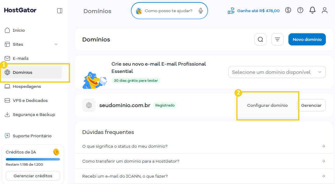This screenshot has height=184, width=335.
Task: Click Configurar domínio button
Action: pyautogui.click(x=267, y=105)
